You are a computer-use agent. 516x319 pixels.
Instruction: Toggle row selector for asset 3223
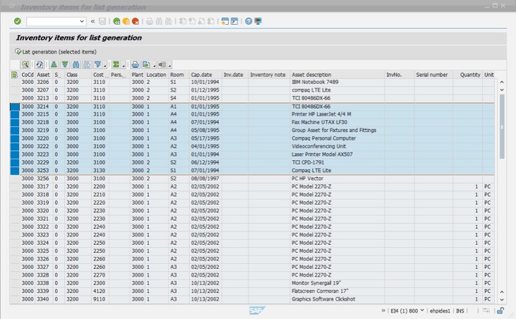(15, 155)
